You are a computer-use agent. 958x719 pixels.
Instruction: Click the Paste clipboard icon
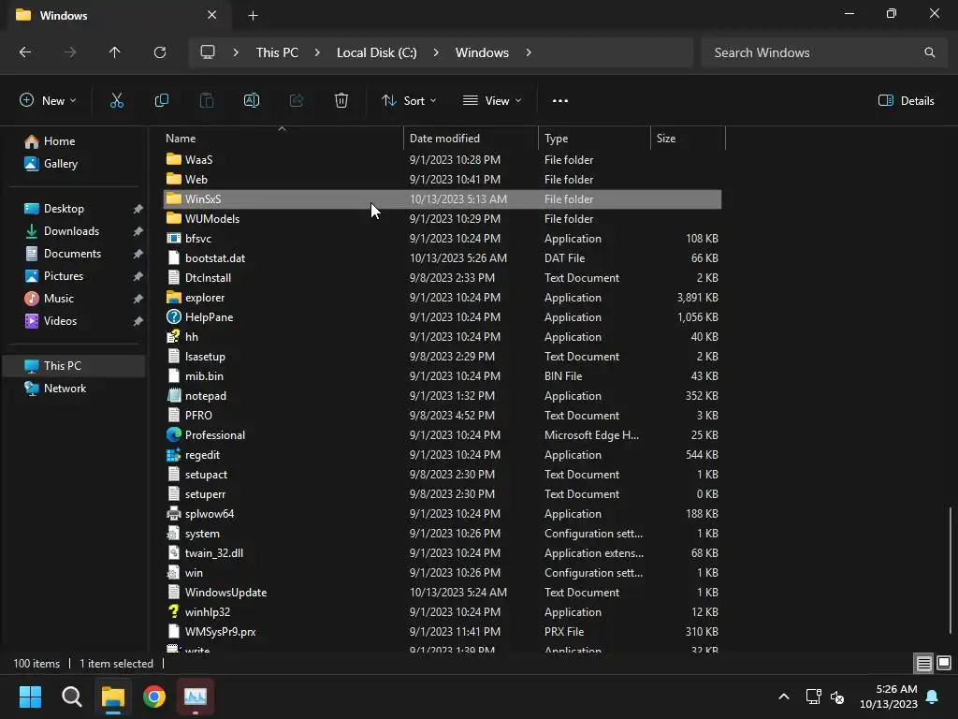point(207,101)
